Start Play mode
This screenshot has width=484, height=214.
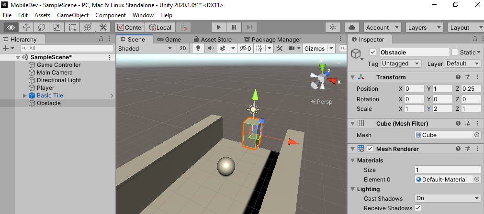[x=219, y=27]
